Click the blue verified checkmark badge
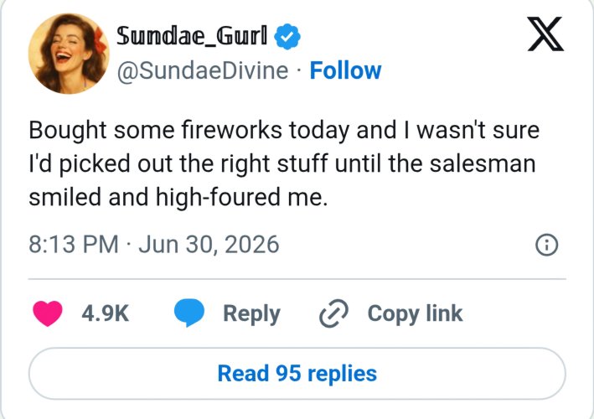Image resolution: width=594 pixels, height=419 pixels. pyautogui.click(x=287, y=36)
